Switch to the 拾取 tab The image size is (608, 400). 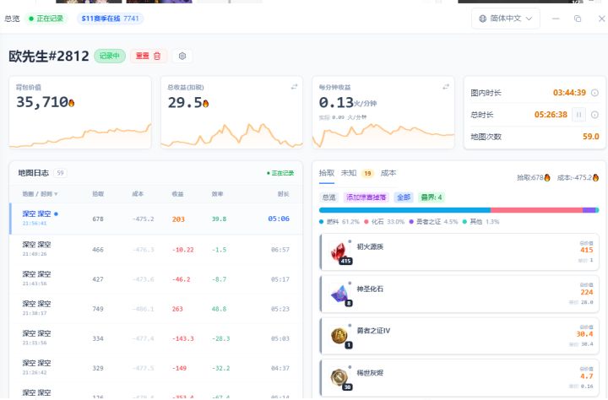pos(327,173)
